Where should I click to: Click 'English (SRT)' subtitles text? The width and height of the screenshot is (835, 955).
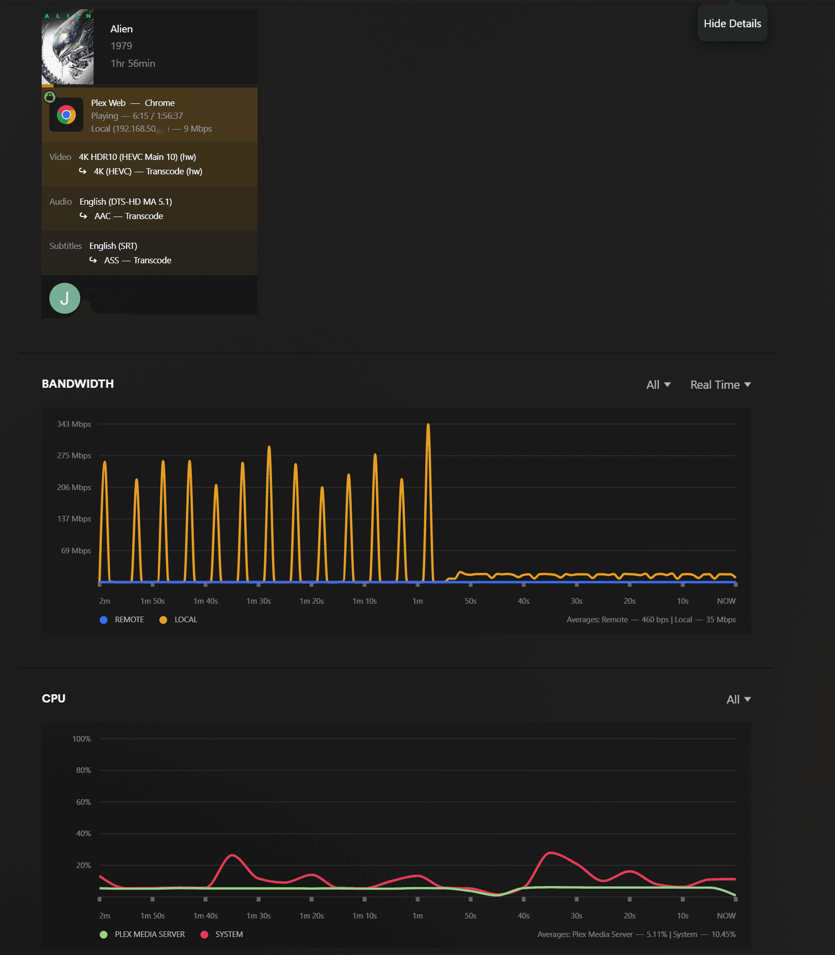coord(113,246)
